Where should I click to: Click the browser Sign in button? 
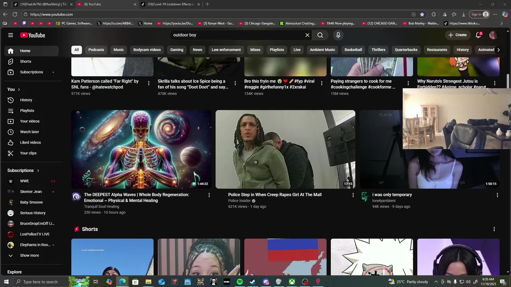click(479, 14)
